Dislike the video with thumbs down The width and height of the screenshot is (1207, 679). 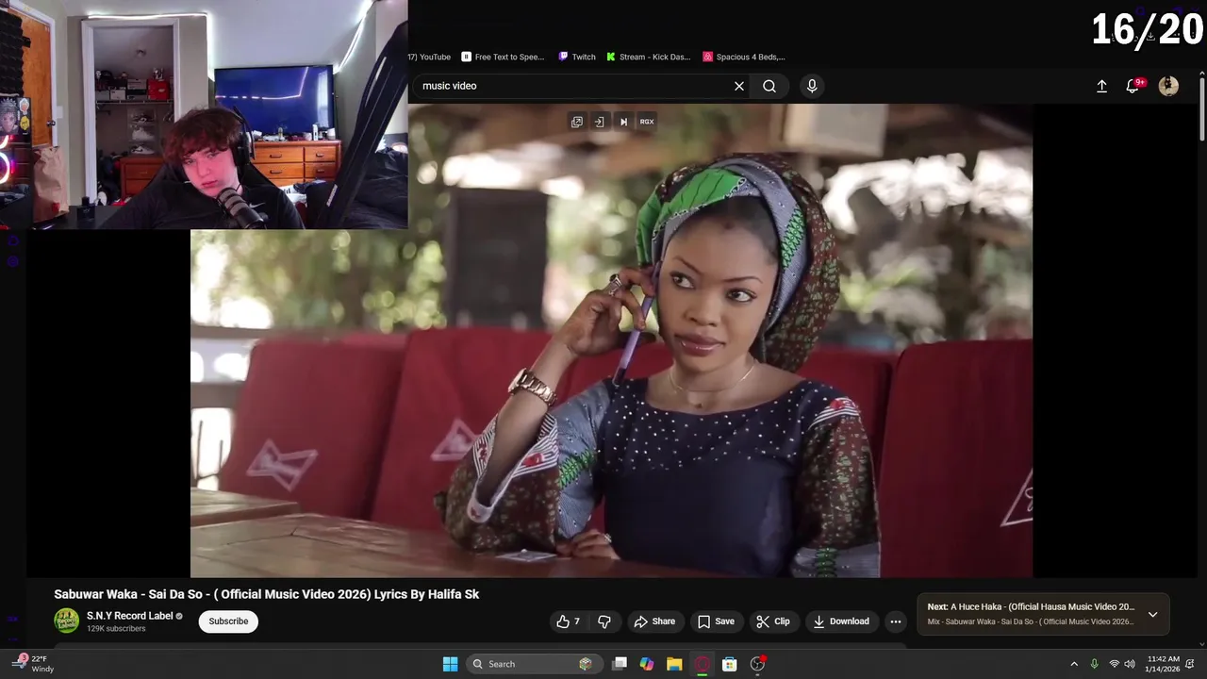point(604,621)
